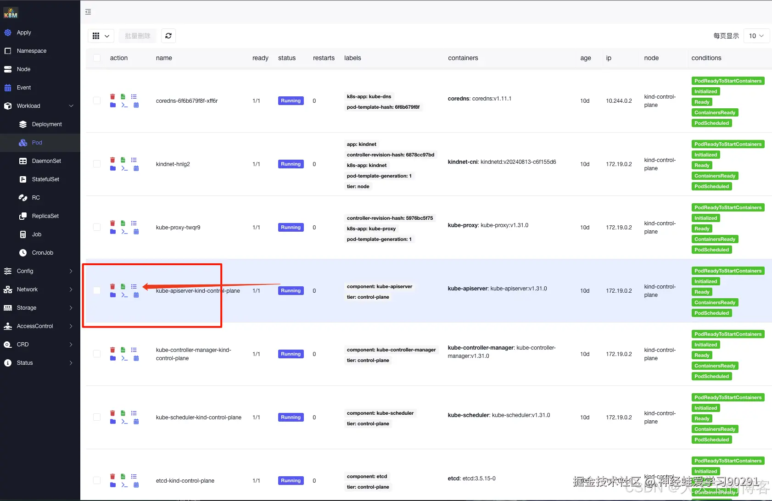Open the page size dropdown showing 10
This screenshot has height=501, width=772.
756,36
